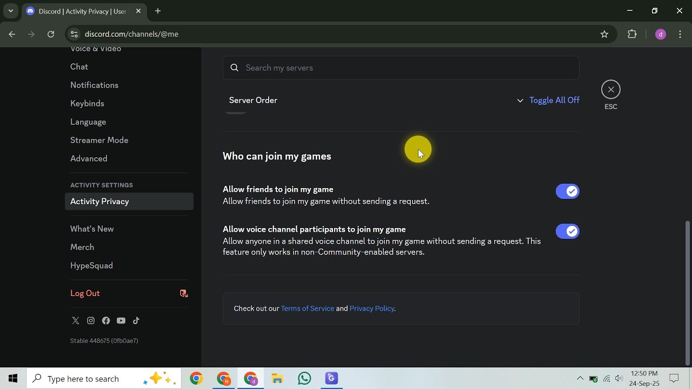Open What's New
The height and width of the screenshot is (389, 692).
point(92,229)
